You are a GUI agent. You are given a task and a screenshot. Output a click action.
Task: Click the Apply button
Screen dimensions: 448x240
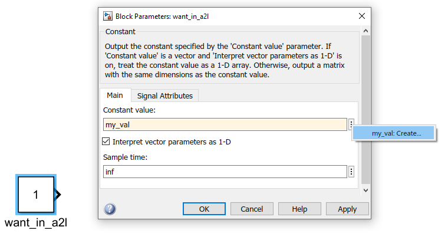(x=347, y=209)
